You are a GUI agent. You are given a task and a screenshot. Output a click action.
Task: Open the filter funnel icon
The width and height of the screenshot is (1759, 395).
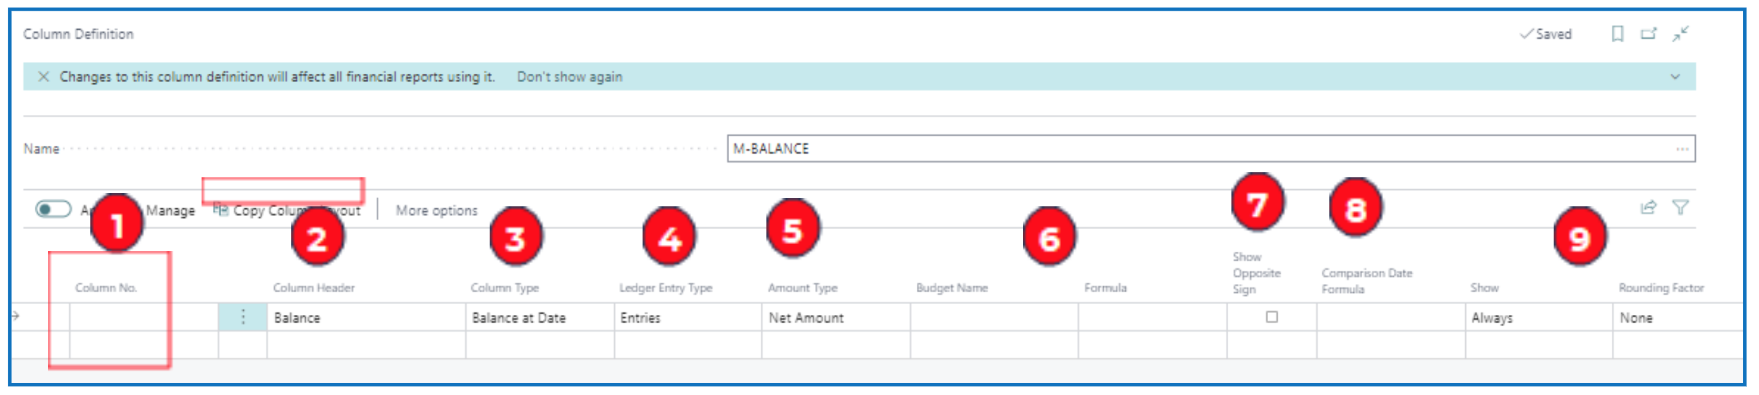[x=1680, y=208]
